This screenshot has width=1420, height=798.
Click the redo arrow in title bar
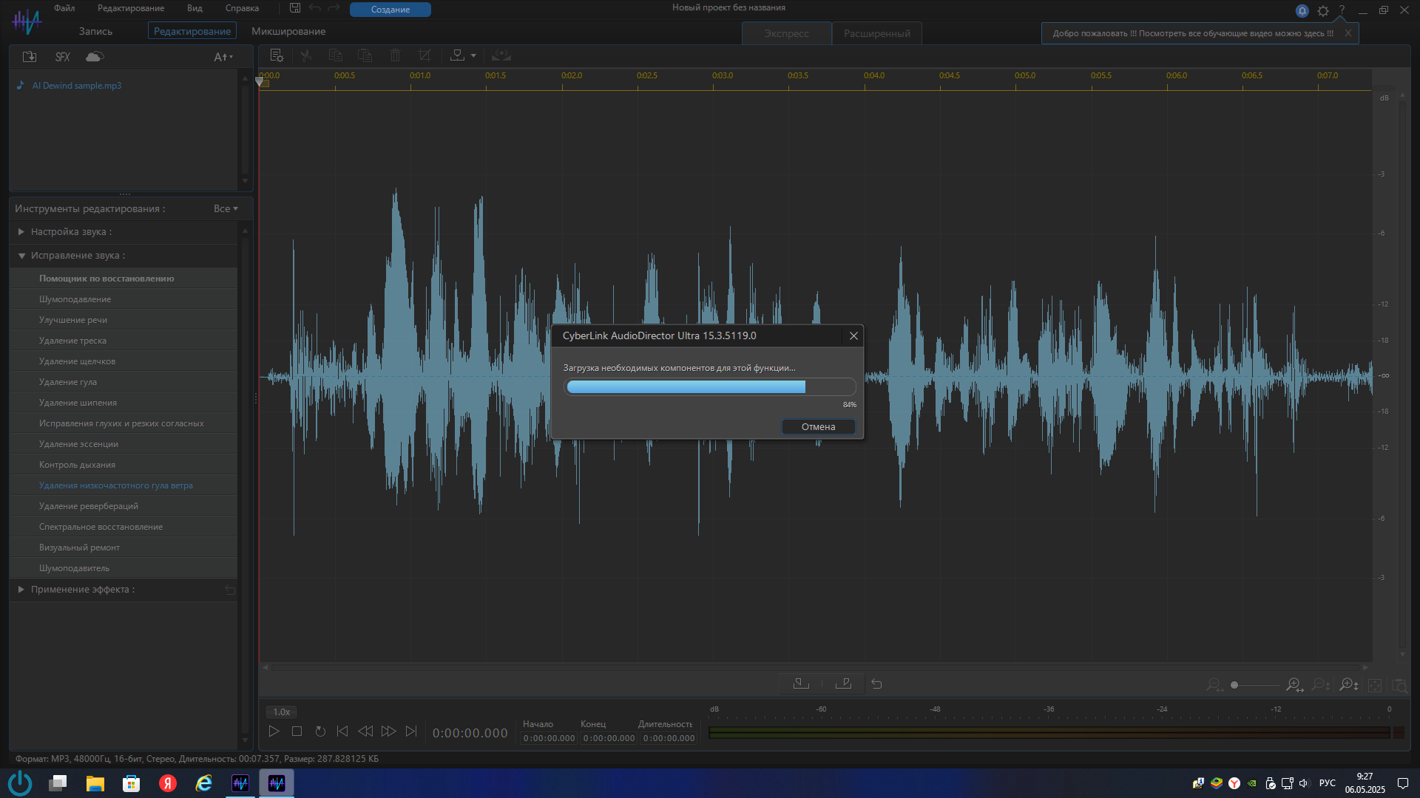(x=334, y=8)
